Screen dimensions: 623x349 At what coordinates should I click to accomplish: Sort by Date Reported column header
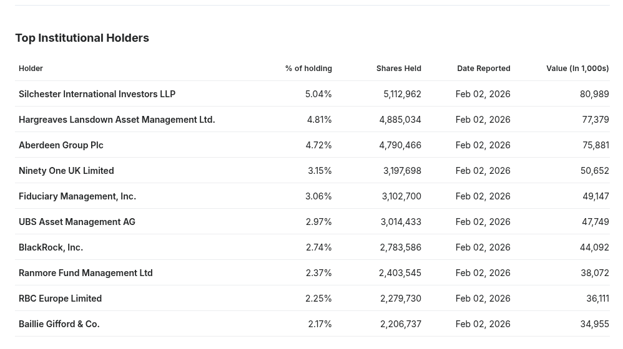click(483, 68)
